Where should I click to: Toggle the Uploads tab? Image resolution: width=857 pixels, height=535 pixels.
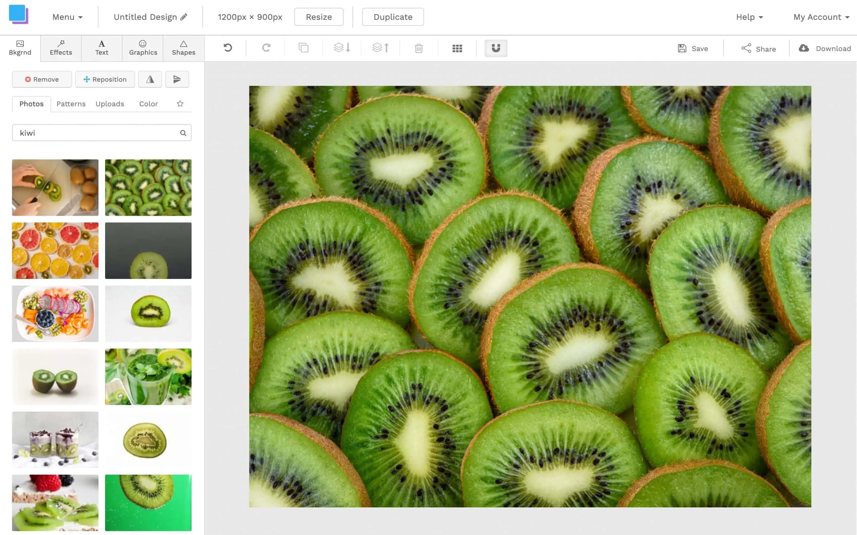click(x=110, y=103)
